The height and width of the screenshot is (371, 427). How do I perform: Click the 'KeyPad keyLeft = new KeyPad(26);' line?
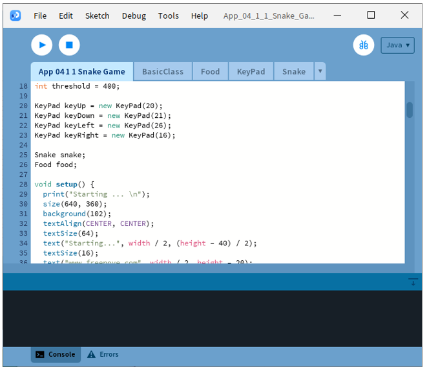(103, 126)
